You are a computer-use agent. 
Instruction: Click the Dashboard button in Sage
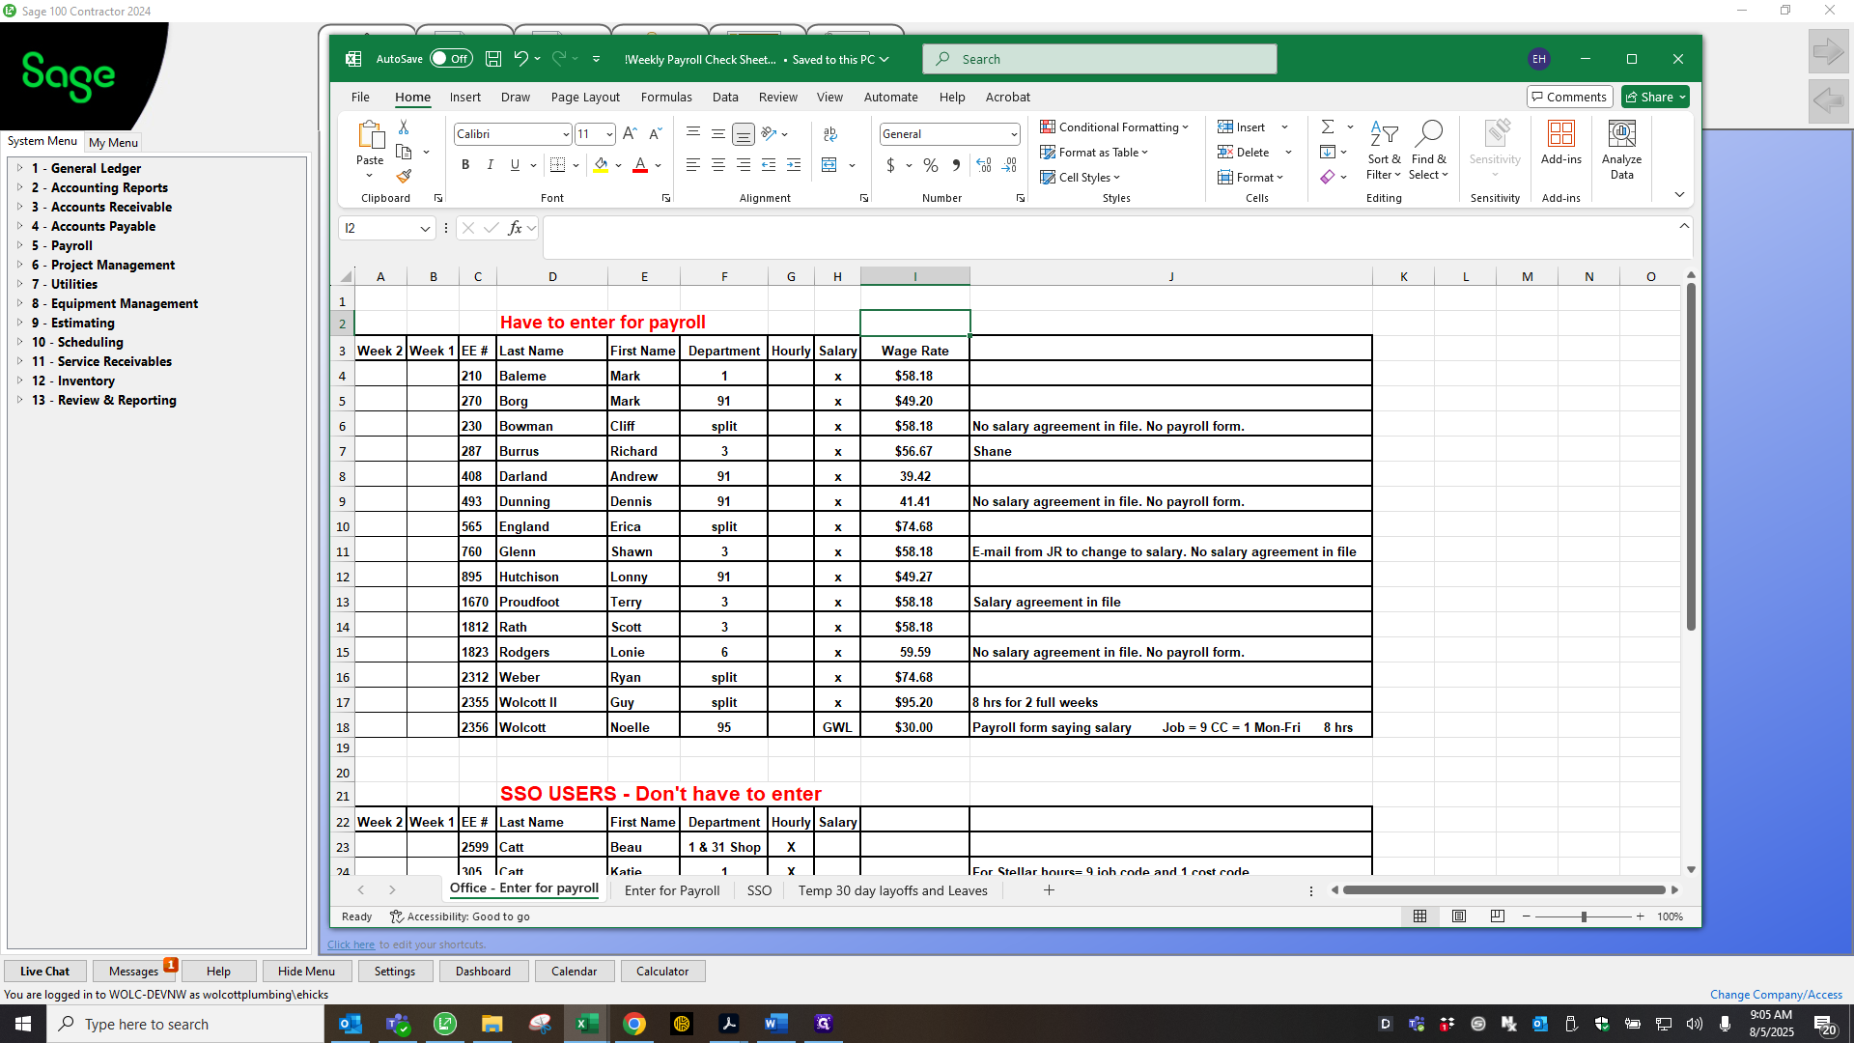[483, 971]
